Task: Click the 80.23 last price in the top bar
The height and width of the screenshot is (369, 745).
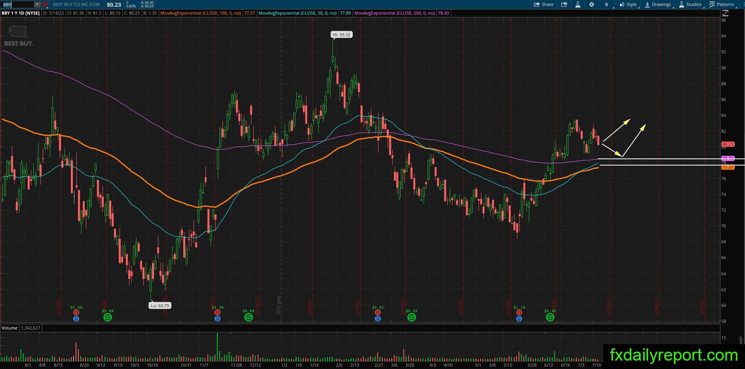Action: (x=114, y=4)
